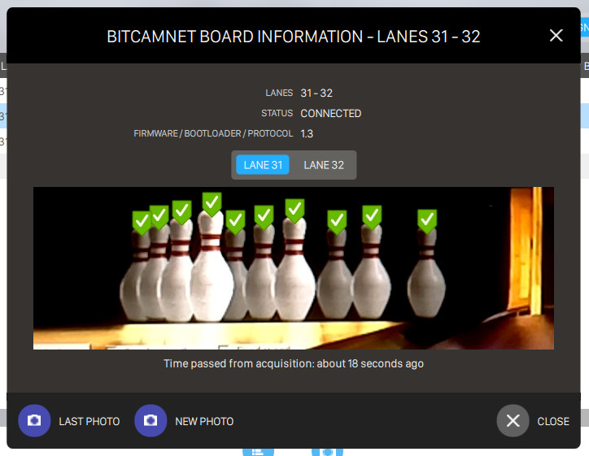The height and width of the screenshot is (456, 589).
Task: Click the check marker on the third pin from right
Action: (x=337, y=222)
